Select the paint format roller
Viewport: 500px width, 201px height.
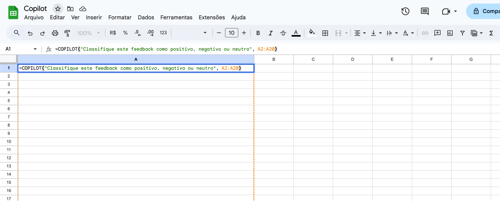[67, 33]
